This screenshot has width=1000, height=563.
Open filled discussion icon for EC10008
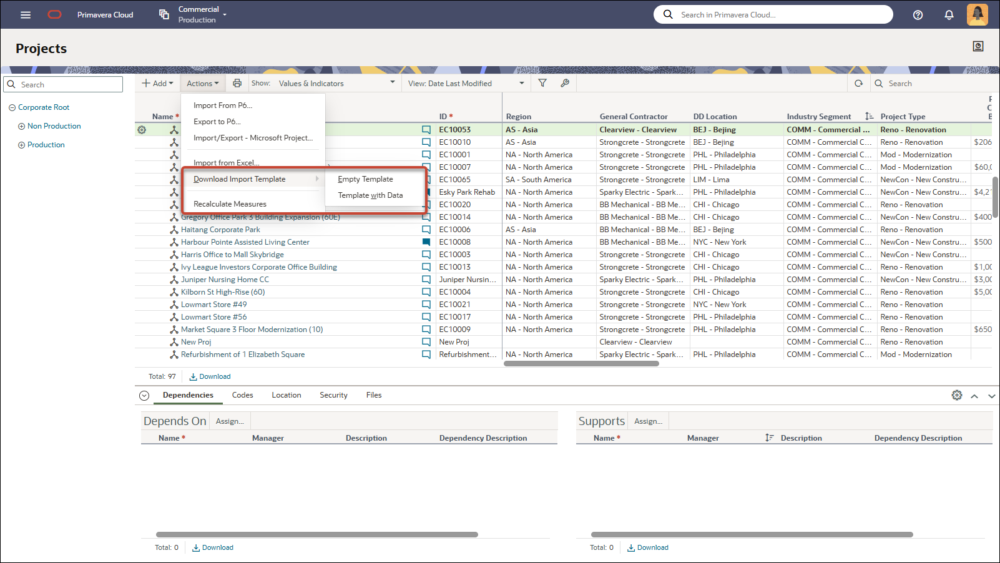426,242
